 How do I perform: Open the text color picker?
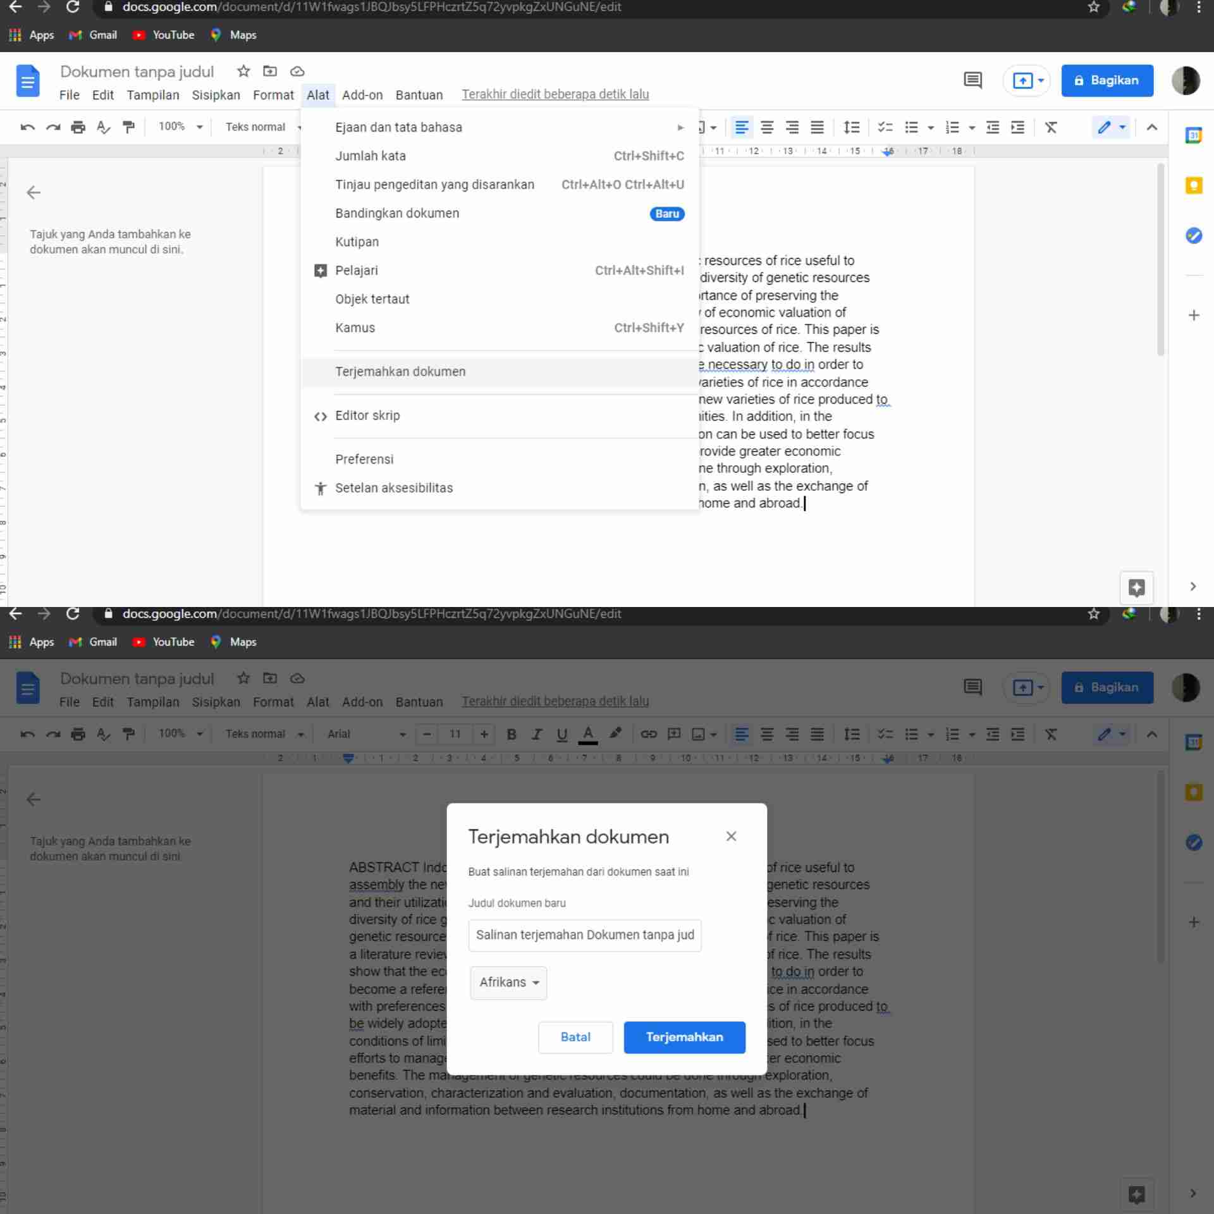[x=588, y=734]
